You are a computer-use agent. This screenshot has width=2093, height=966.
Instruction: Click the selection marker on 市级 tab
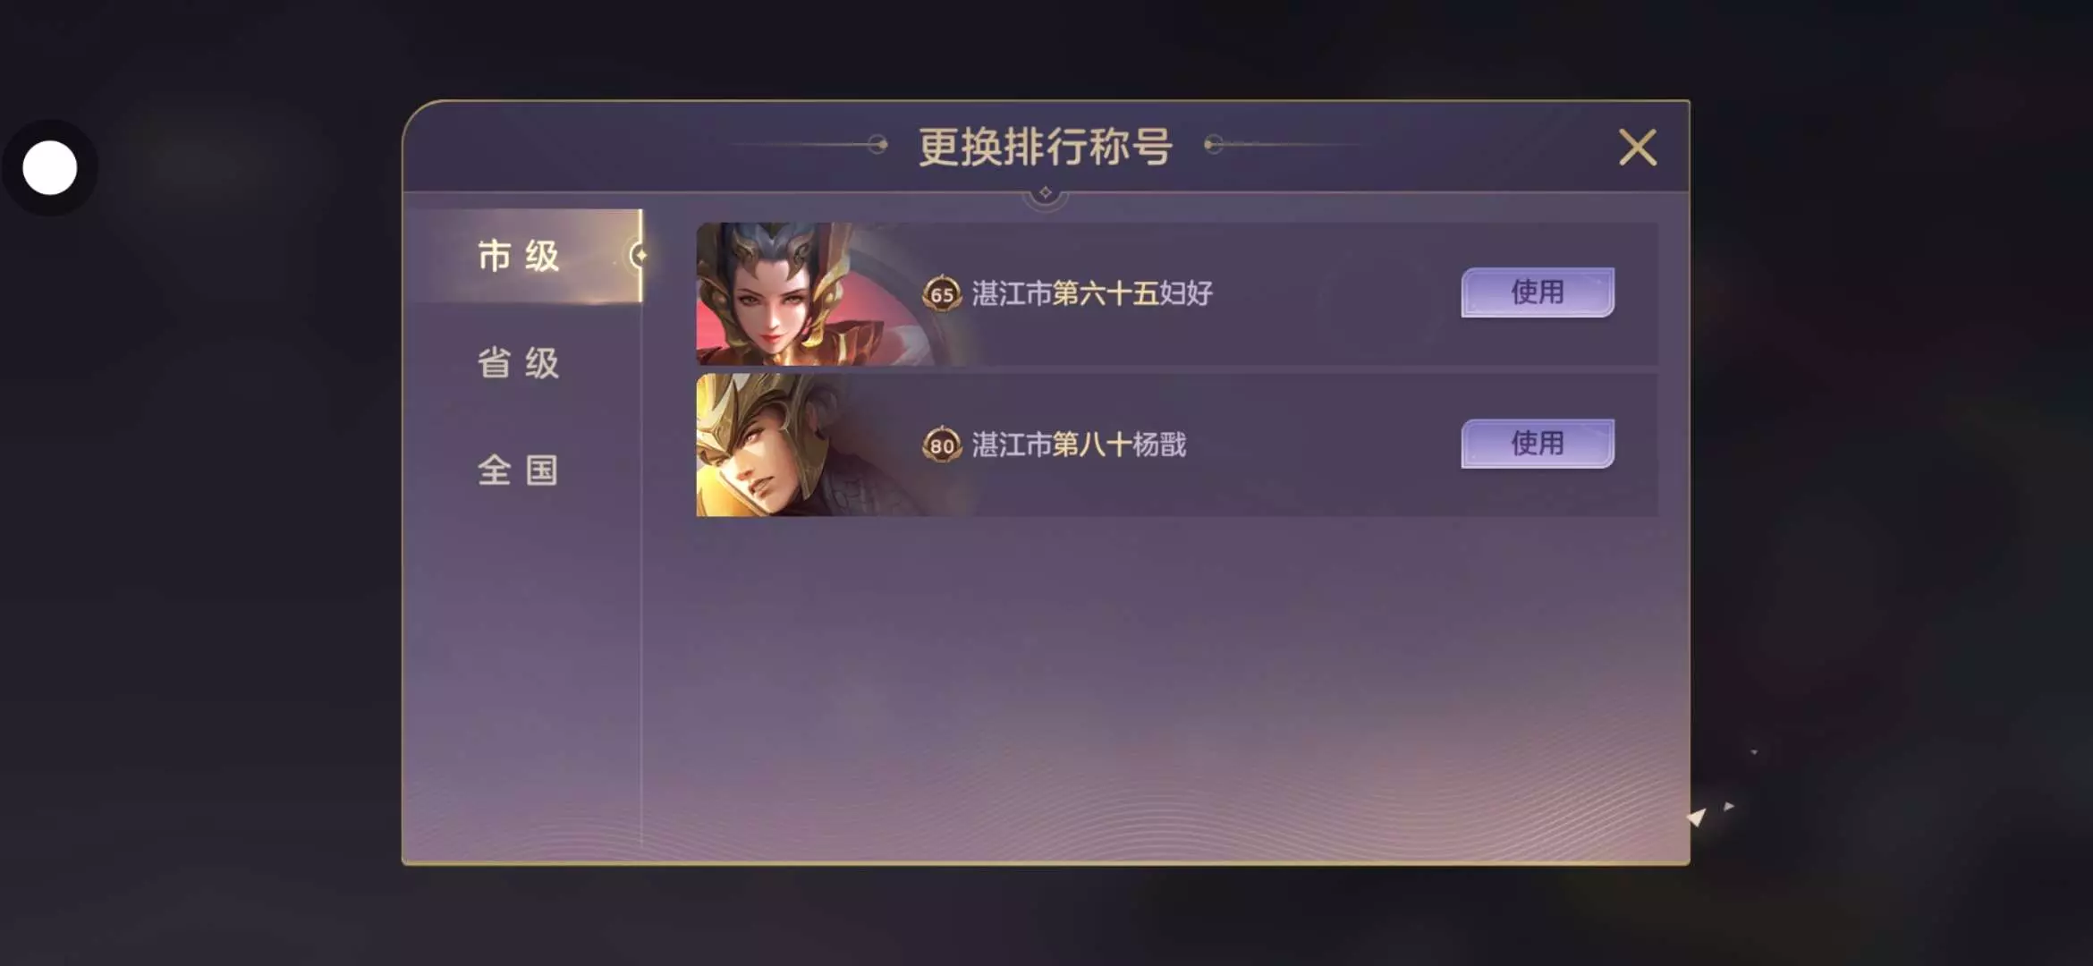tap(639, 256)
